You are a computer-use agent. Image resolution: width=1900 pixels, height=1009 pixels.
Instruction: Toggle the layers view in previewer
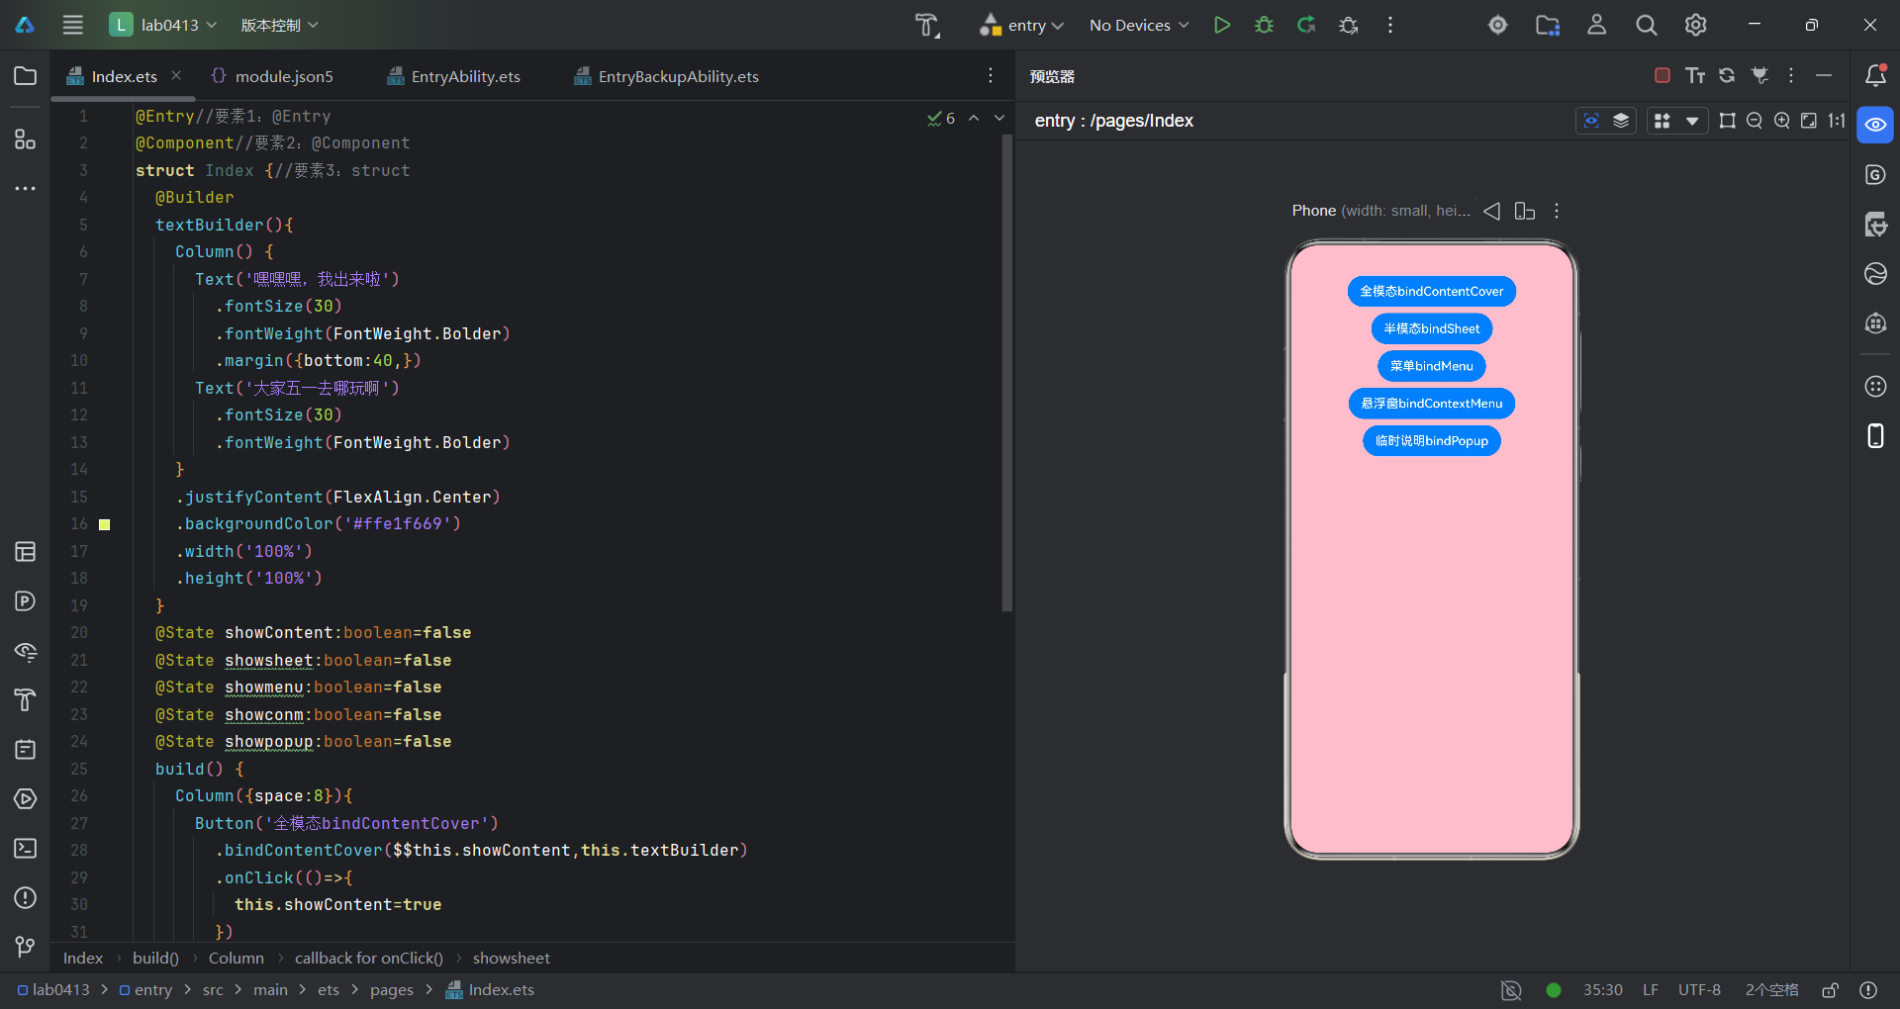[x=1621, y=121]
